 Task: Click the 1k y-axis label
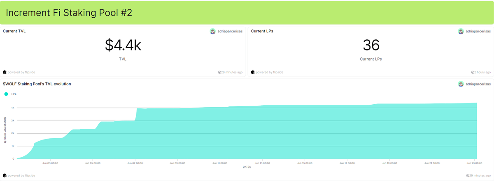13,146
